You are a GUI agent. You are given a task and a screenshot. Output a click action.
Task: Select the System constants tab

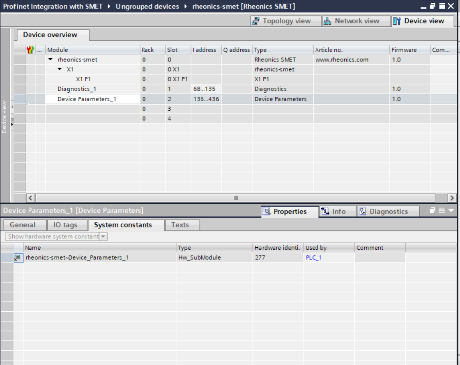[x=126, y=225]
